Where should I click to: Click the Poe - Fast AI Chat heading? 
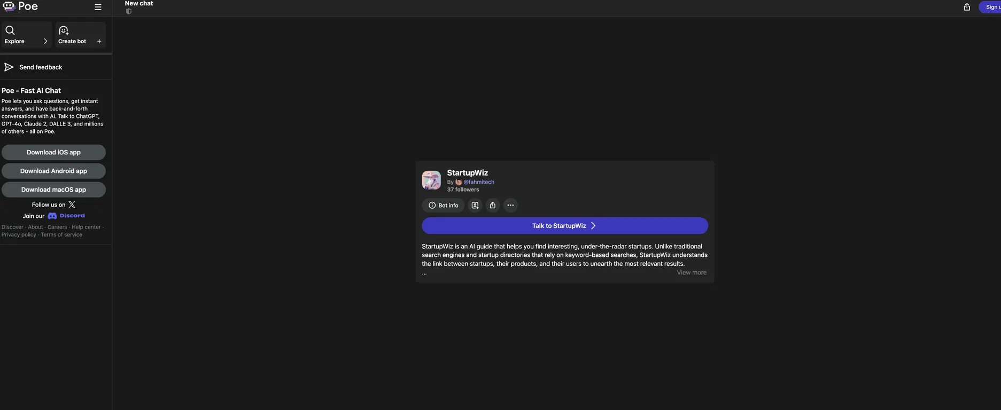[x=31, y=91]
